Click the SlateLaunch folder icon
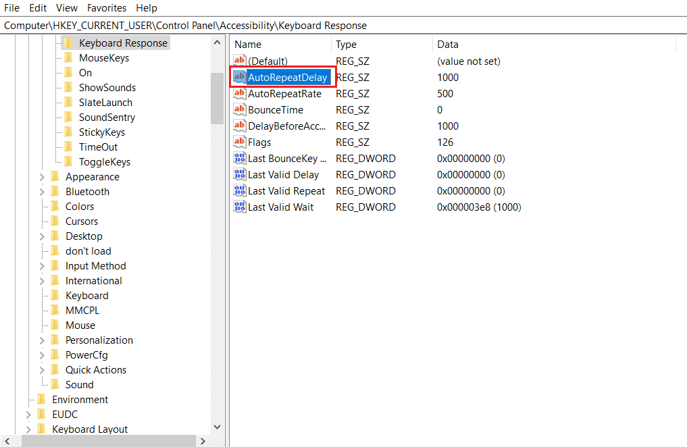 click(x=68, y=102)
